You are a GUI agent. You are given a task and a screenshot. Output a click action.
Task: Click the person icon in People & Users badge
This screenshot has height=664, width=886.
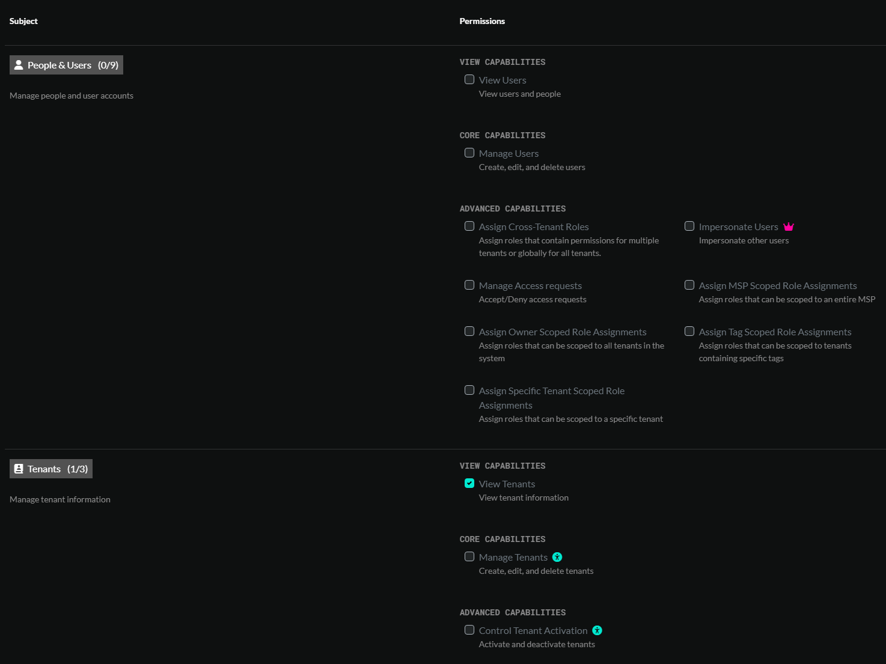19,65
